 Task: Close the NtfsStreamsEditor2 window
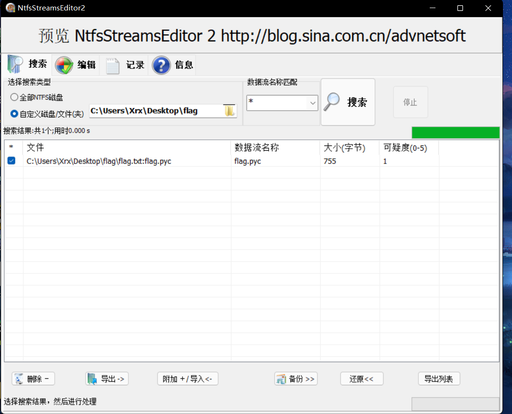click(x=488, y=8)
